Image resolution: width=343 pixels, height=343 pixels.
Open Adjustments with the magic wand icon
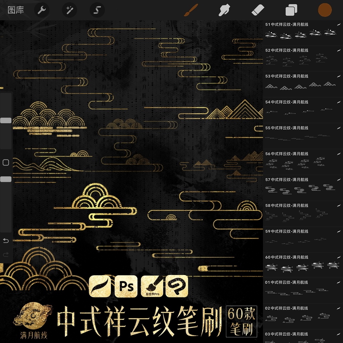point(69,10)
